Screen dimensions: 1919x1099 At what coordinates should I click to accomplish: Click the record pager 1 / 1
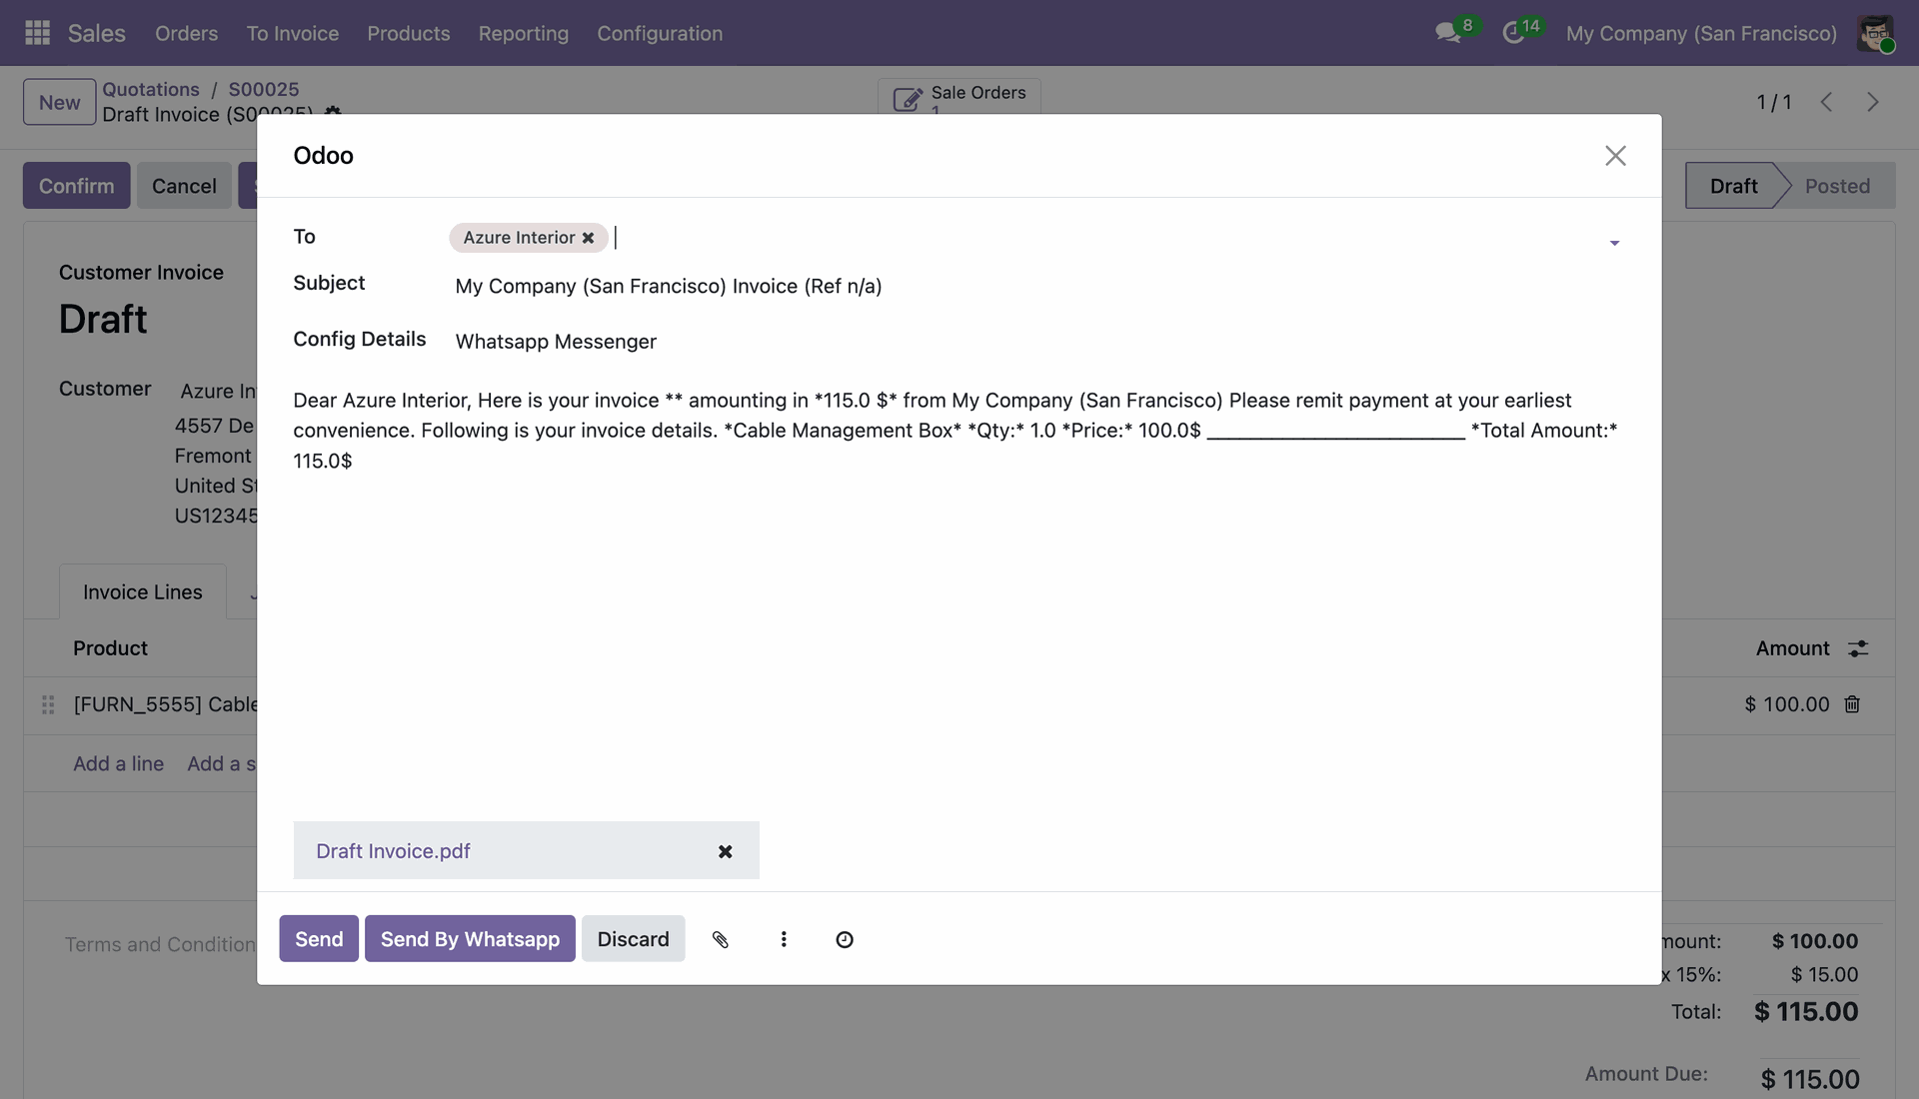[x=1774, y=102]
